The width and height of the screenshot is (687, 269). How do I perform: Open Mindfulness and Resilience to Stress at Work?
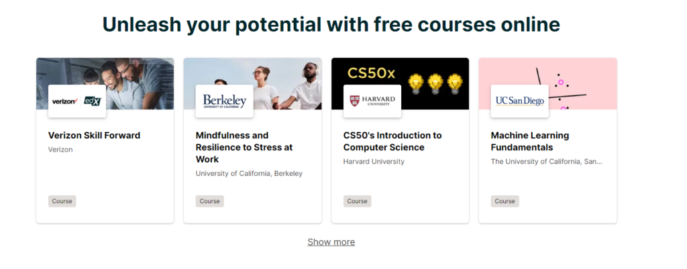pyautogui.click(x=244, y=147)
